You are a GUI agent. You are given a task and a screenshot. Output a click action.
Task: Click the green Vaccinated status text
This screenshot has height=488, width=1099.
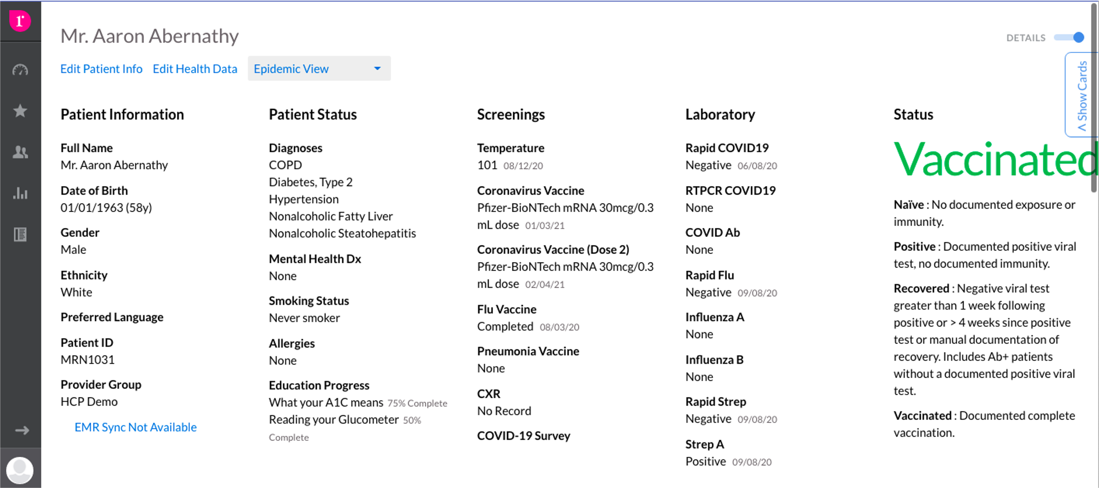click(x=994, y=160)
